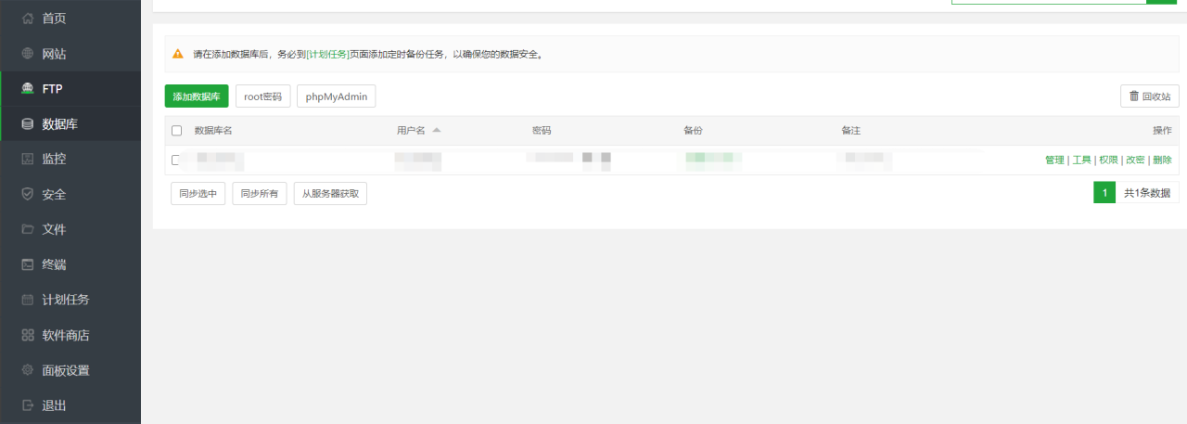
Task: Click the 共1条数据 record count text
Action: tap(1147, 193)
